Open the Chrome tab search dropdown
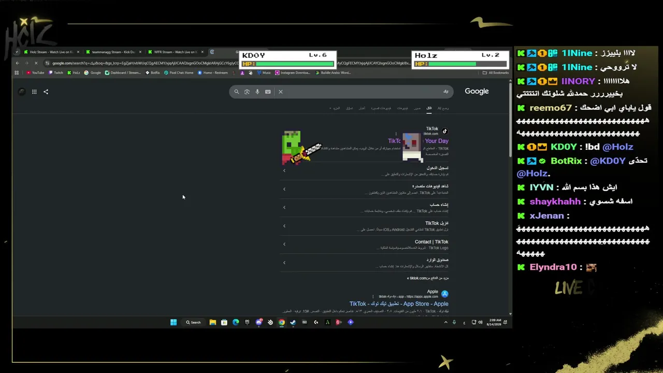Image resolution: width=663 pixels, height=373 pixels. point(17,52)
